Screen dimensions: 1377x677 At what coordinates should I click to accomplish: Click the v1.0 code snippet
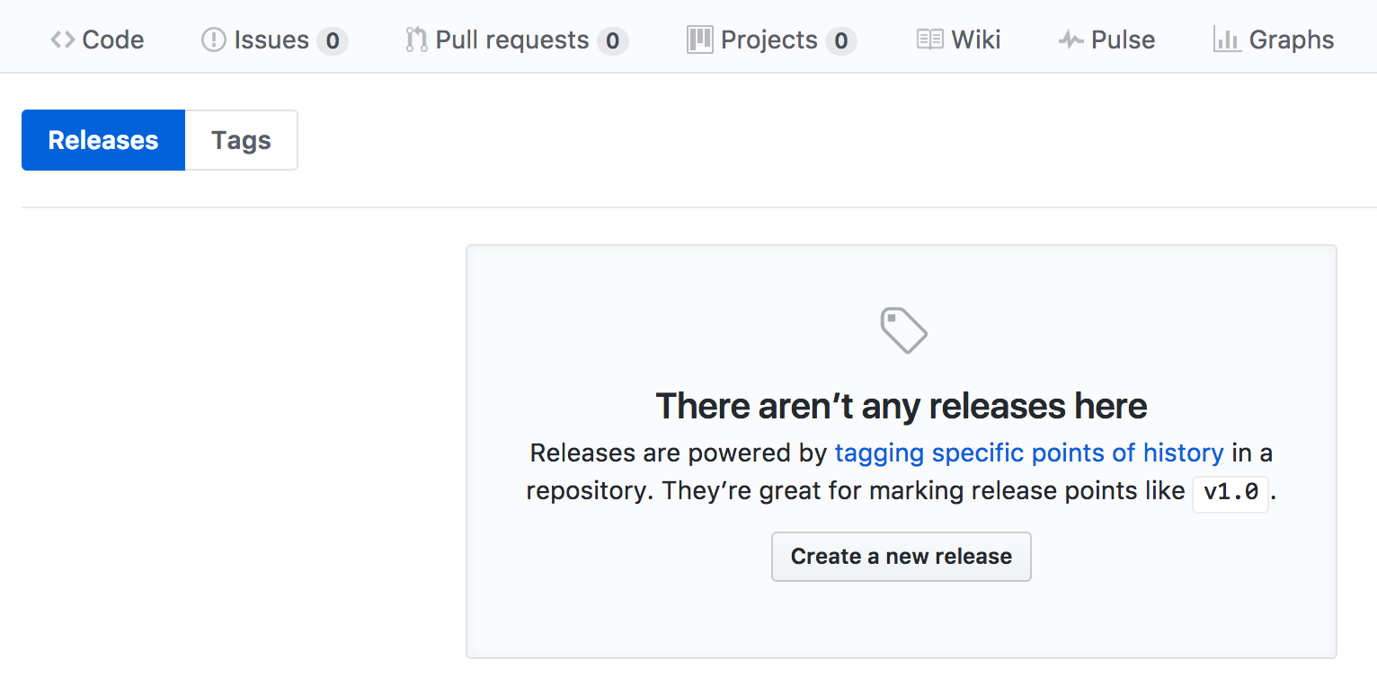[x=1230, y=493]
